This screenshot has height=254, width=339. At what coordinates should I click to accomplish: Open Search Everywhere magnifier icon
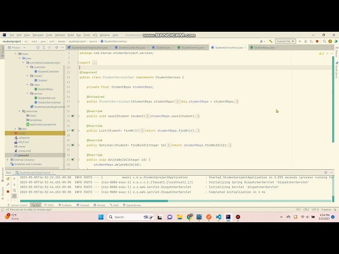[x=324, y=41]
